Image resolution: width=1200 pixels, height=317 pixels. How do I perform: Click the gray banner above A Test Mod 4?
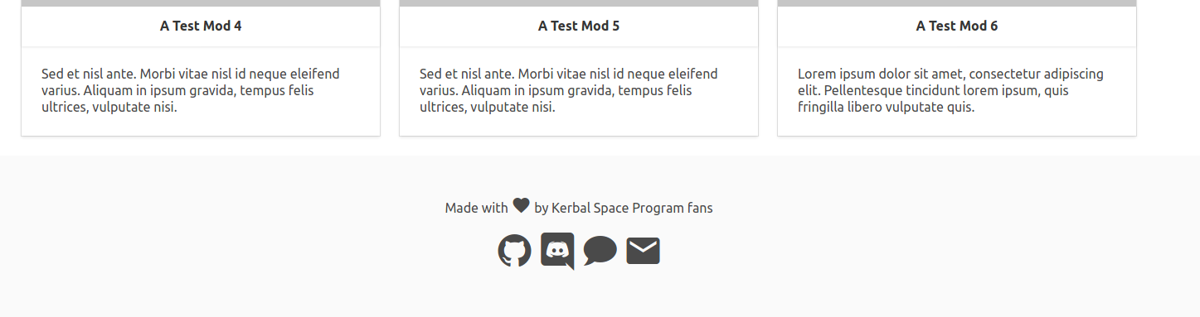pos(201,3)
